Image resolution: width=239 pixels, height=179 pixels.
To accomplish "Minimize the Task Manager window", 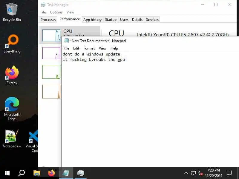I will (x=203, y=4).
